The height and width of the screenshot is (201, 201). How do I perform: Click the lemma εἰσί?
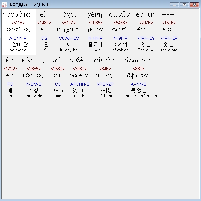[168, 30]
